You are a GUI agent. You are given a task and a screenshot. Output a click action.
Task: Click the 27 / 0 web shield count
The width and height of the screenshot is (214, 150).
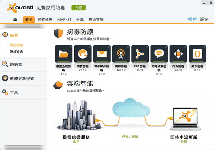click(83, 70)
